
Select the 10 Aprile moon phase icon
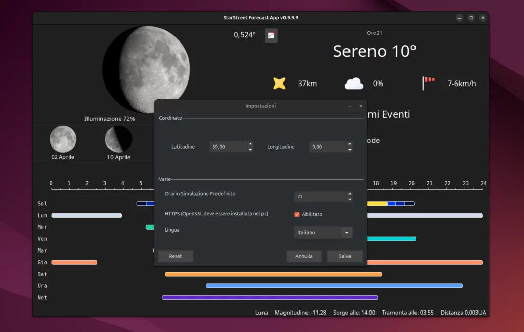point(118,138)
